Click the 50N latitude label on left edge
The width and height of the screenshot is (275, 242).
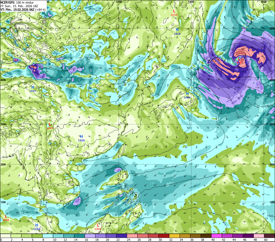pyautogui.click(x=3, y=28)
